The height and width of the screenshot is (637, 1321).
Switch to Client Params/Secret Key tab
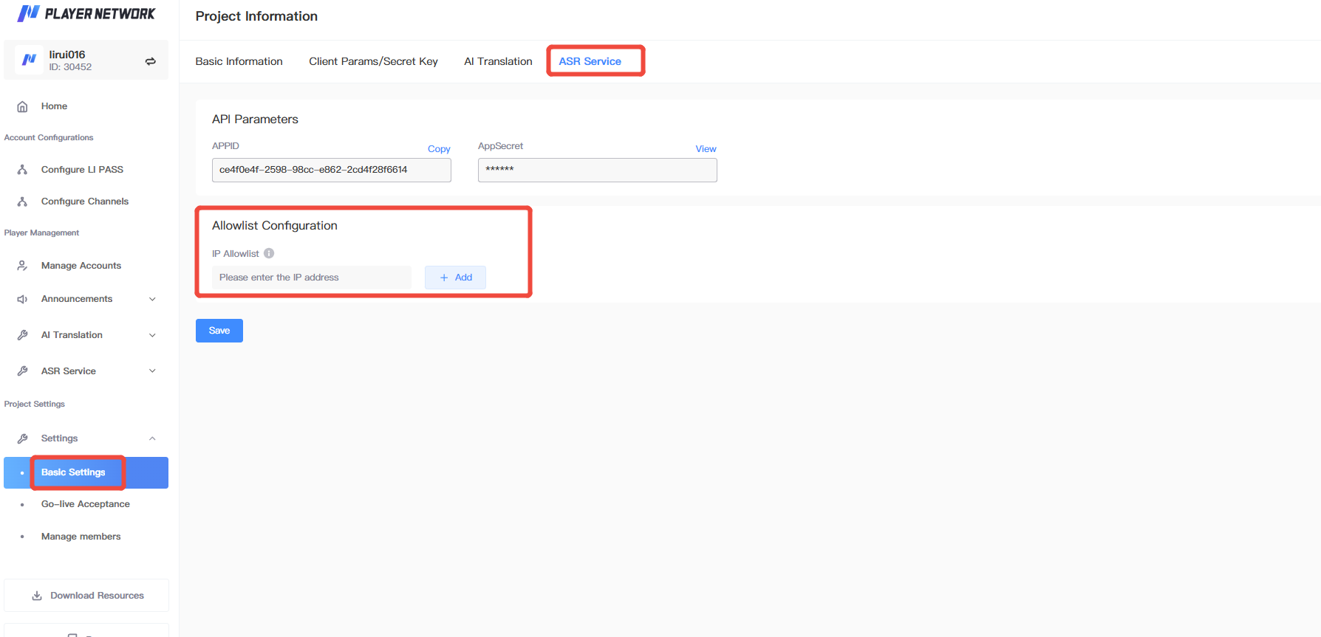point(373,61)
